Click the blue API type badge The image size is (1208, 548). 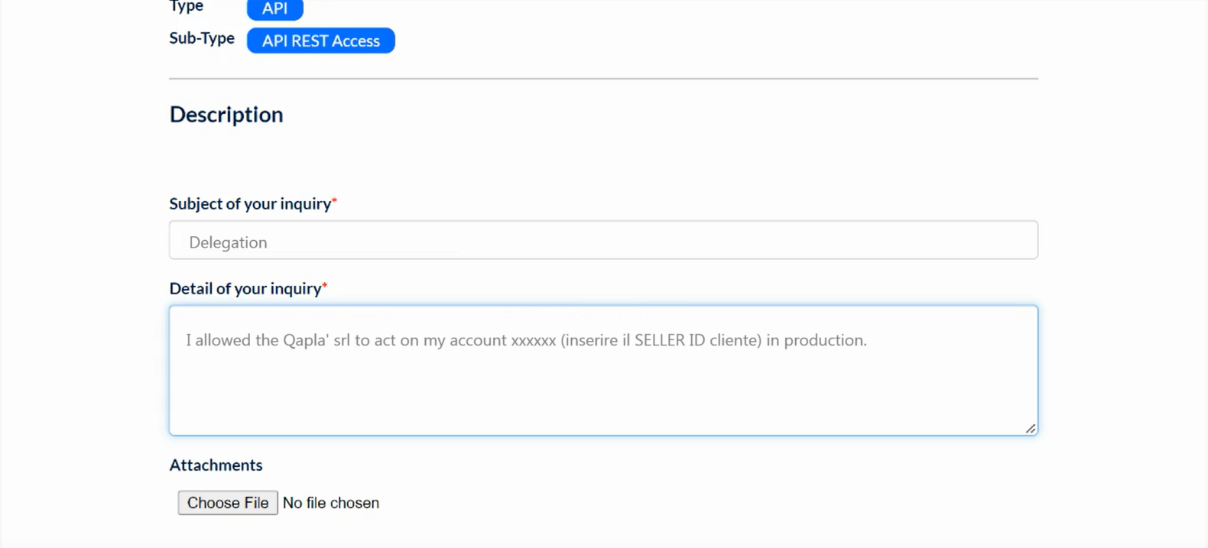coord(275,9)
